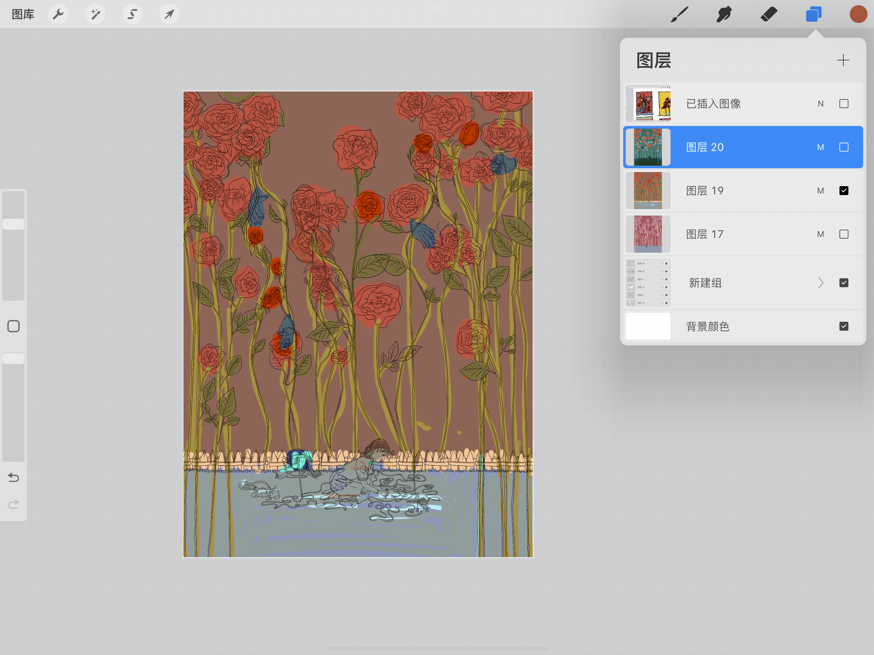Viewport: 874px width, 655px height.
Task: Expand the 新建组 group chevron
Action: click(821, 283)
